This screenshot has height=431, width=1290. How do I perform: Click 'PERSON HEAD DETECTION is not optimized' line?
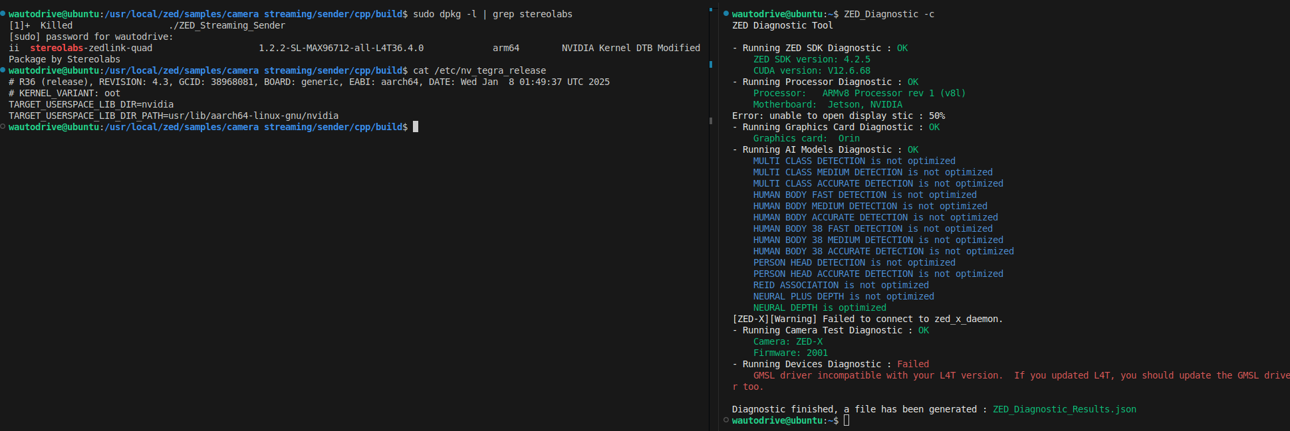tap(854, 262)
